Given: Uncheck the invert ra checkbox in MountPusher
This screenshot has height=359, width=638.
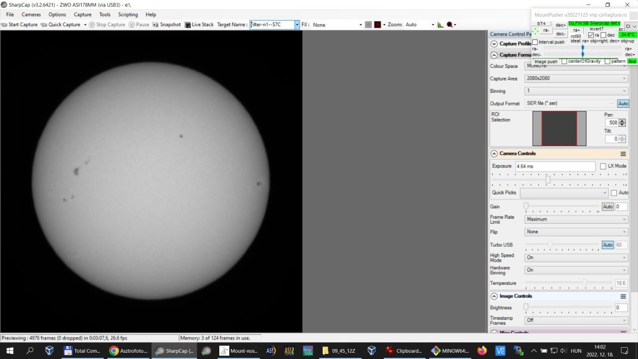Looking at the screenshot, I should tap(591, 36).
